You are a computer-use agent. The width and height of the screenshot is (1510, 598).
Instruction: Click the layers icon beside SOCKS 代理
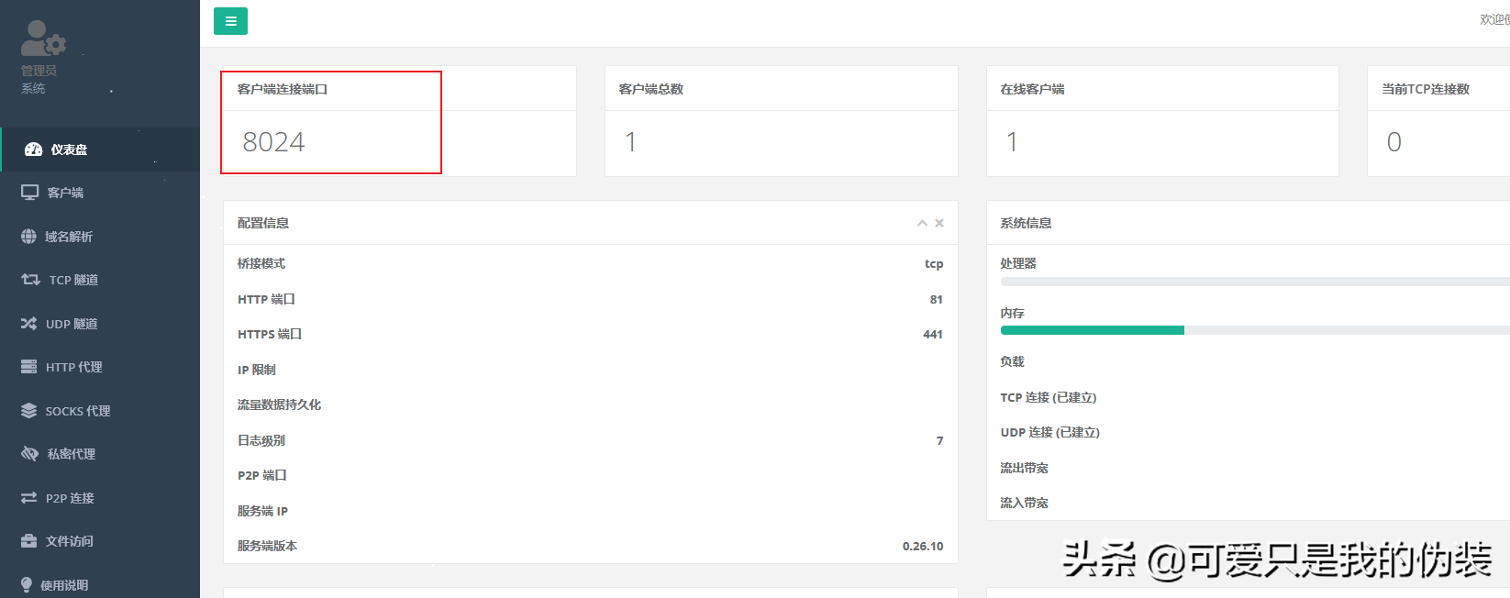(28, 411)
